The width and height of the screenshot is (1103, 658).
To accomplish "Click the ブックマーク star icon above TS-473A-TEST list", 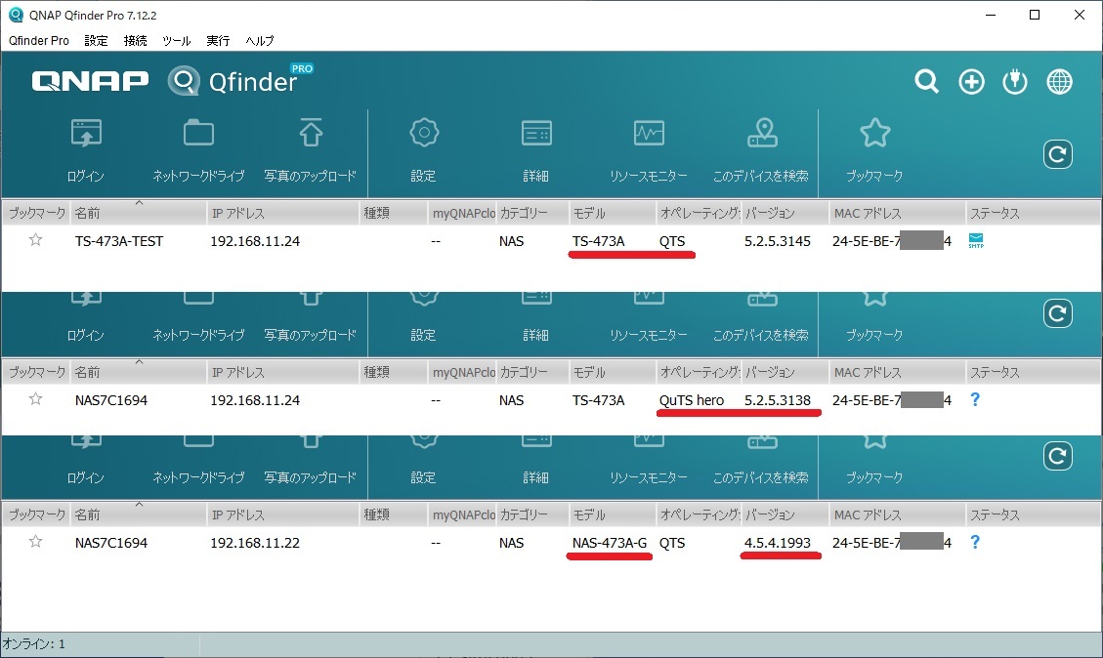I will pos(875,132).
